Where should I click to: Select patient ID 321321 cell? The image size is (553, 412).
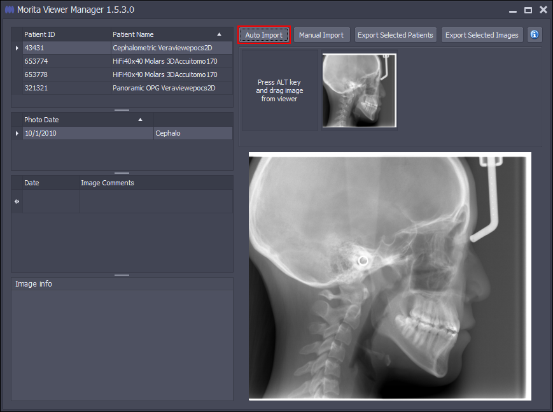(x=67, y=88)
